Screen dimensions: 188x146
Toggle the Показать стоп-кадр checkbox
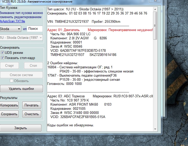pos(2,58)
